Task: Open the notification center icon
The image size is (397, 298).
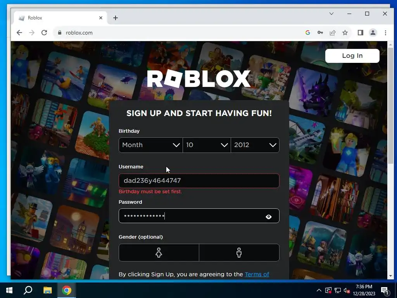Action: 385,291
